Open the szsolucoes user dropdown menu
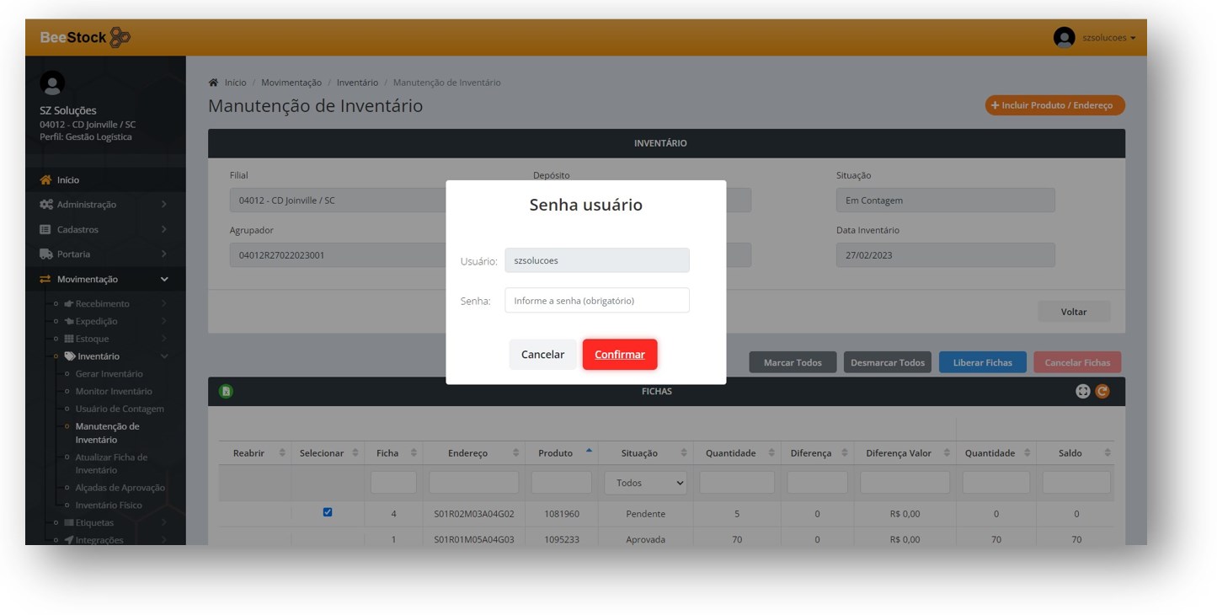The image size is (1217, 615). [1108, 38]
